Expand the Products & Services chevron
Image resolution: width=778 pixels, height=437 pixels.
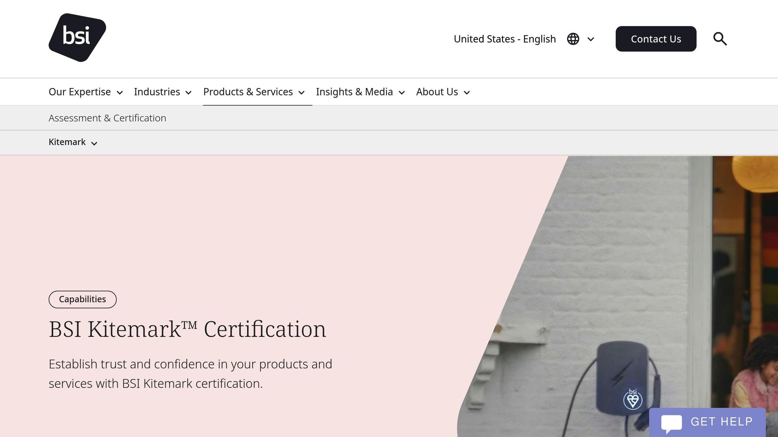tap(302, 93)
